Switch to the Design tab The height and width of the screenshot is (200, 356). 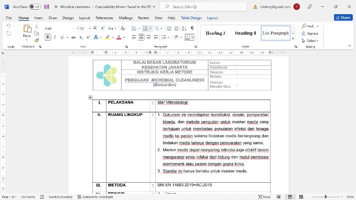[68, 18]
